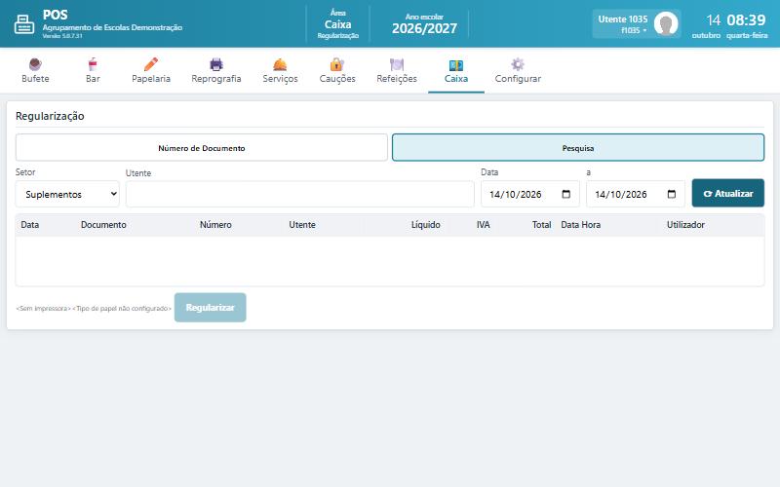Click the Regularizar button
The image size is (780, 487).
pos(210,308)
